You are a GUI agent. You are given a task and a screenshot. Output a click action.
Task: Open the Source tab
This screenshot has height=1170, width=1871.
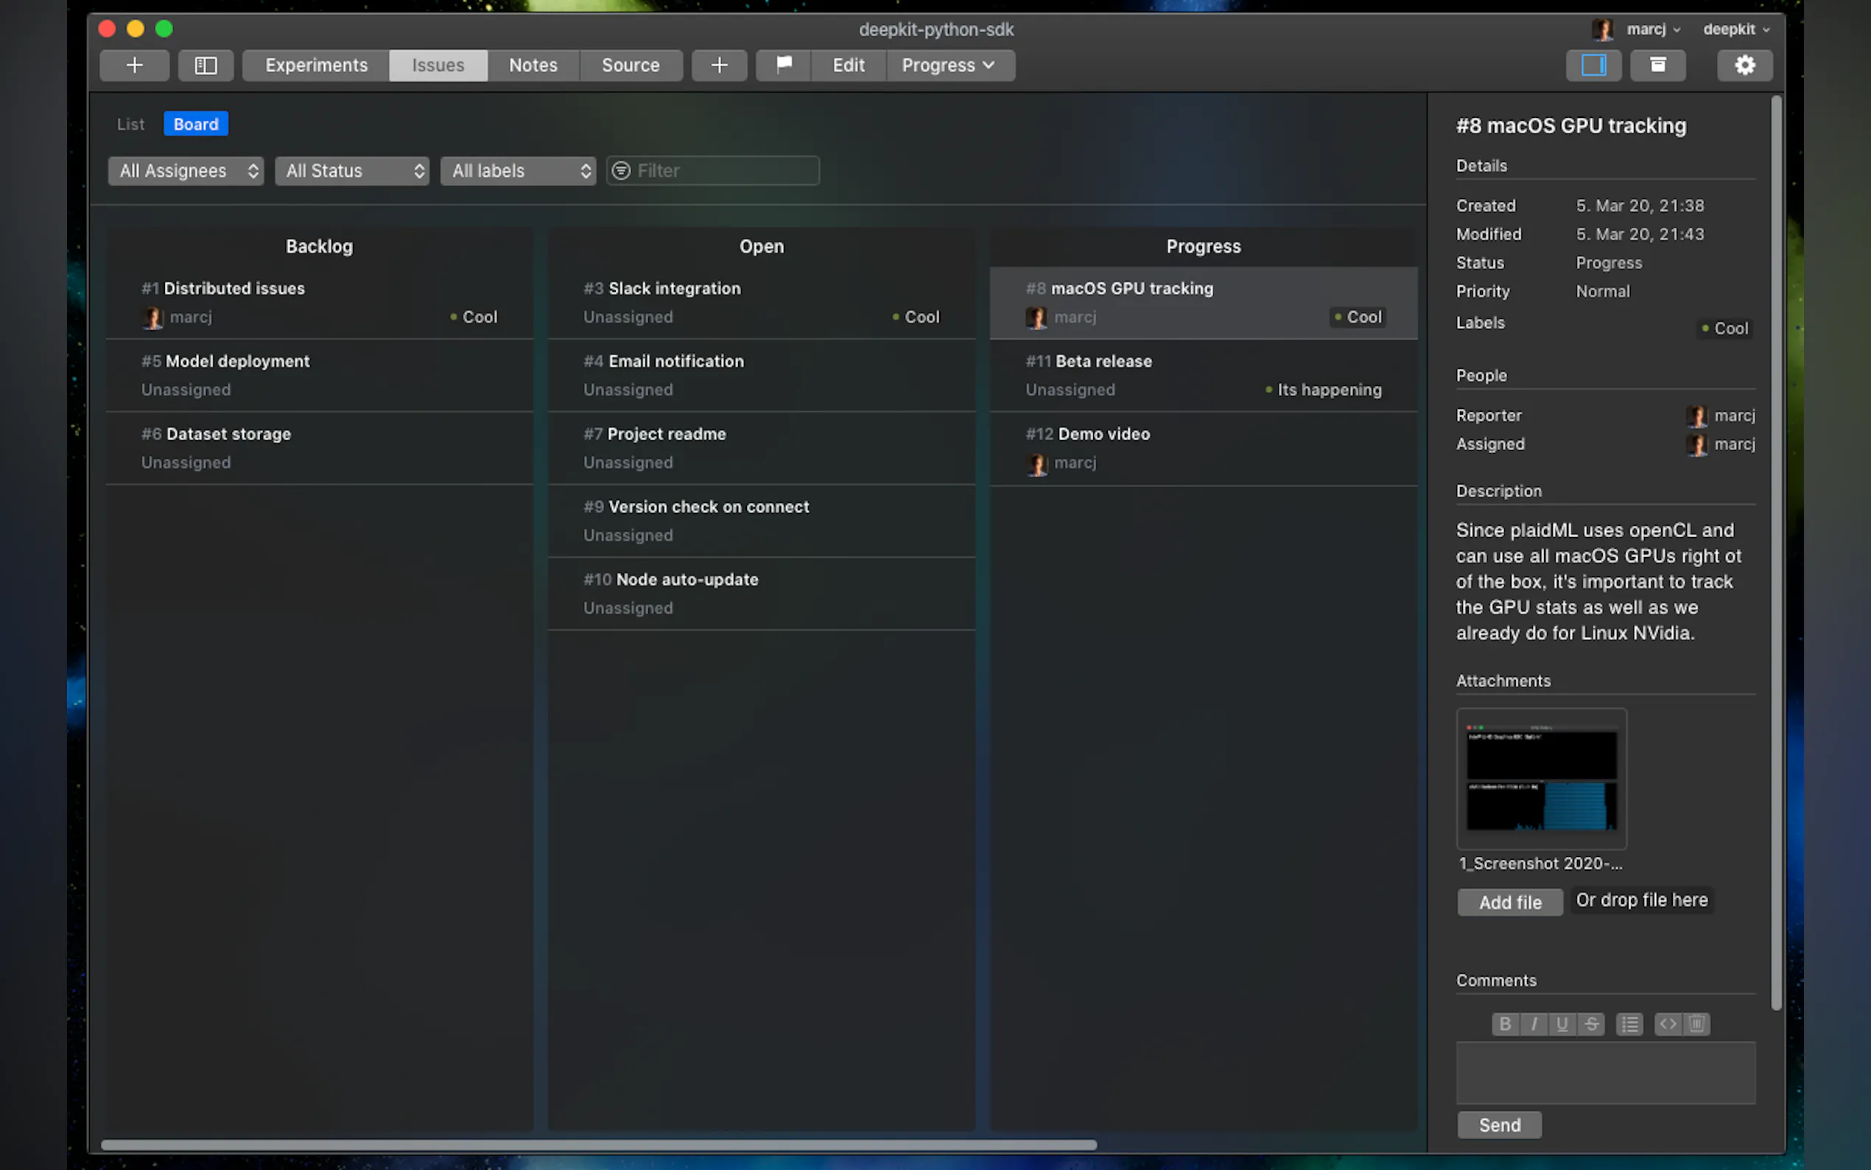coord(631,65)
